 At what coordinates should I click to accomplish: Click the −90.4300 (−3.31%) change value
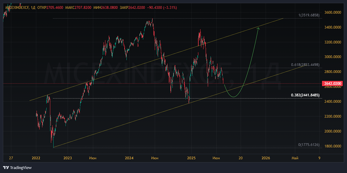tap(162, 8)
